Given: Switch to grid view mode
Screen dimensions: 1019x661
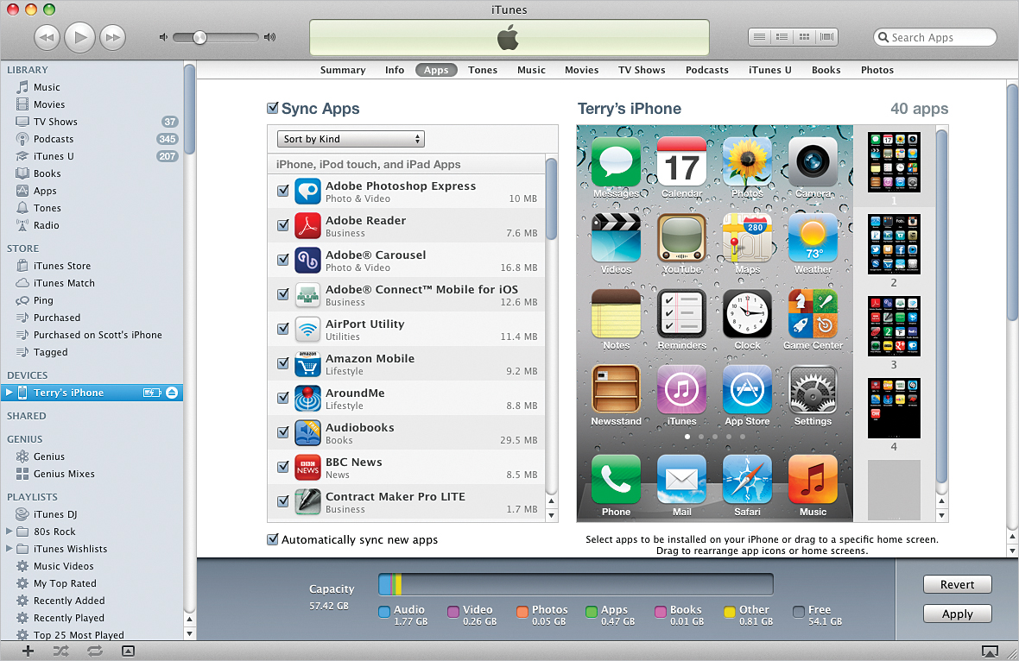Looking at the screenshot, I should pyautogui.click(x=805, y=36).
